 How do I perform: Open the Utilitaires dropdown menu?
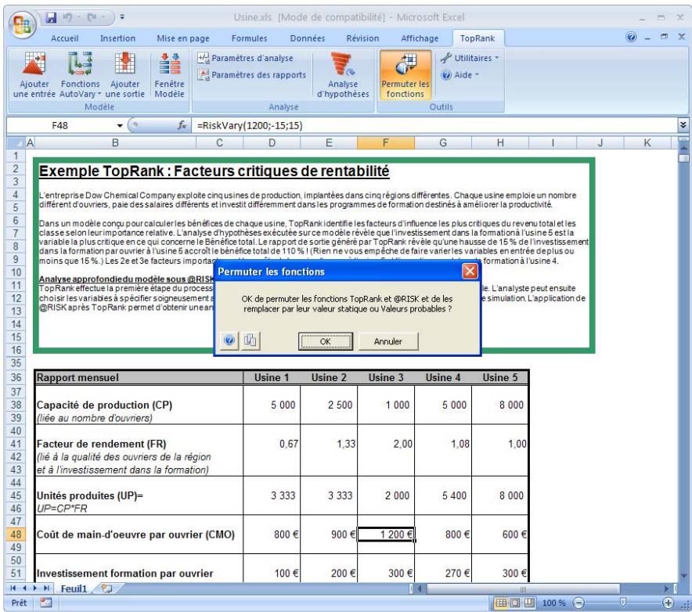[x=471, y=58]
